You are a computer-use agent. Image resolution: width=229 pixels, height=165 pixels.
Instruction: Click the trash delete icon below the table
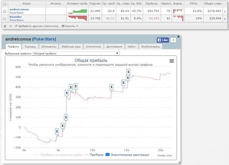pos(5,26)
